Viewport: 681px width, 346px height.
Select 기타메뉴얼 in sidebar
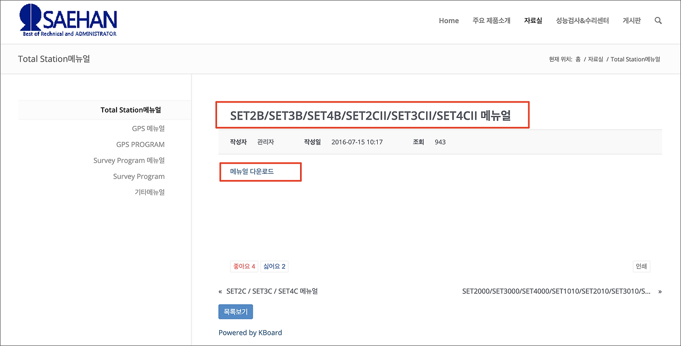(x=150, y=192)
